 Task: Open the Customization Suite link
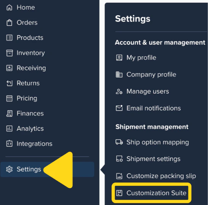click(x=157, y=193)
